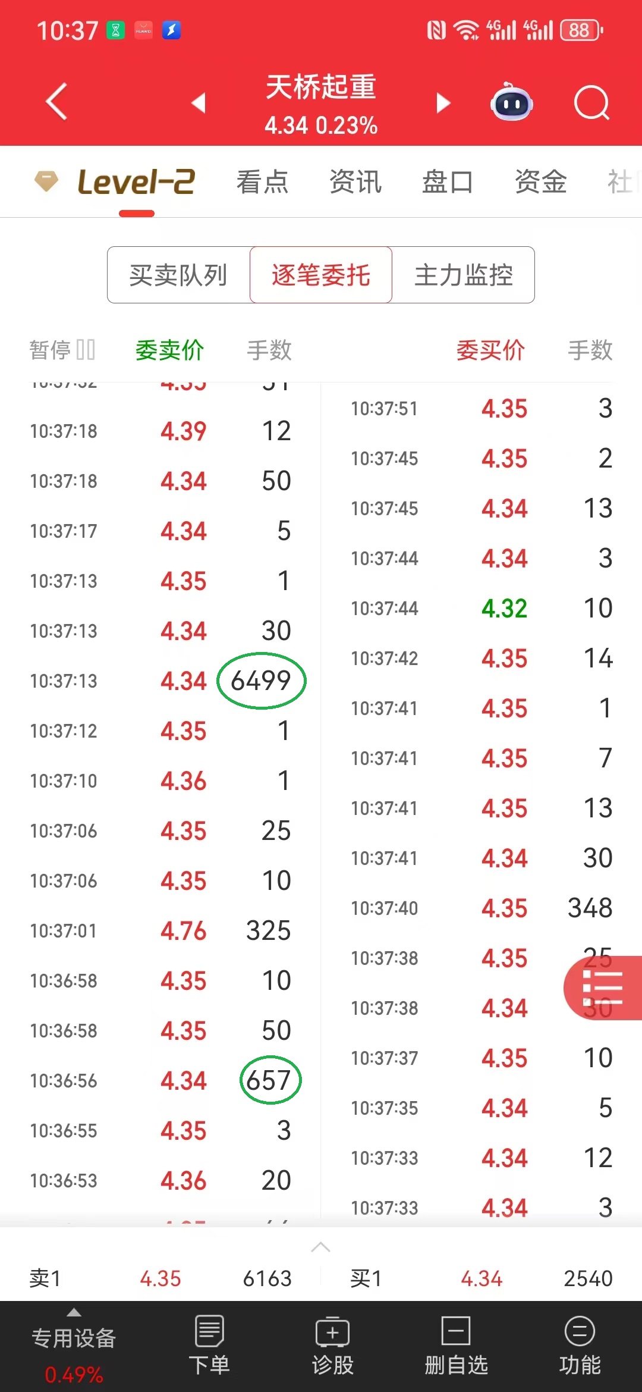Expand order book with up chevron
The height and width of the screenshot is (1392, 642).
click(321, 1247)
